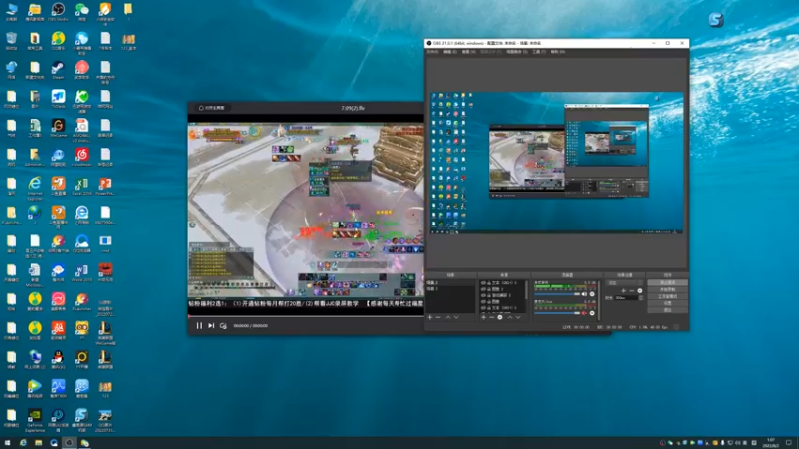Open source properties gear in Sources panel
The width and height of the screenshot is (799, 449).
(x=500, y=317)
